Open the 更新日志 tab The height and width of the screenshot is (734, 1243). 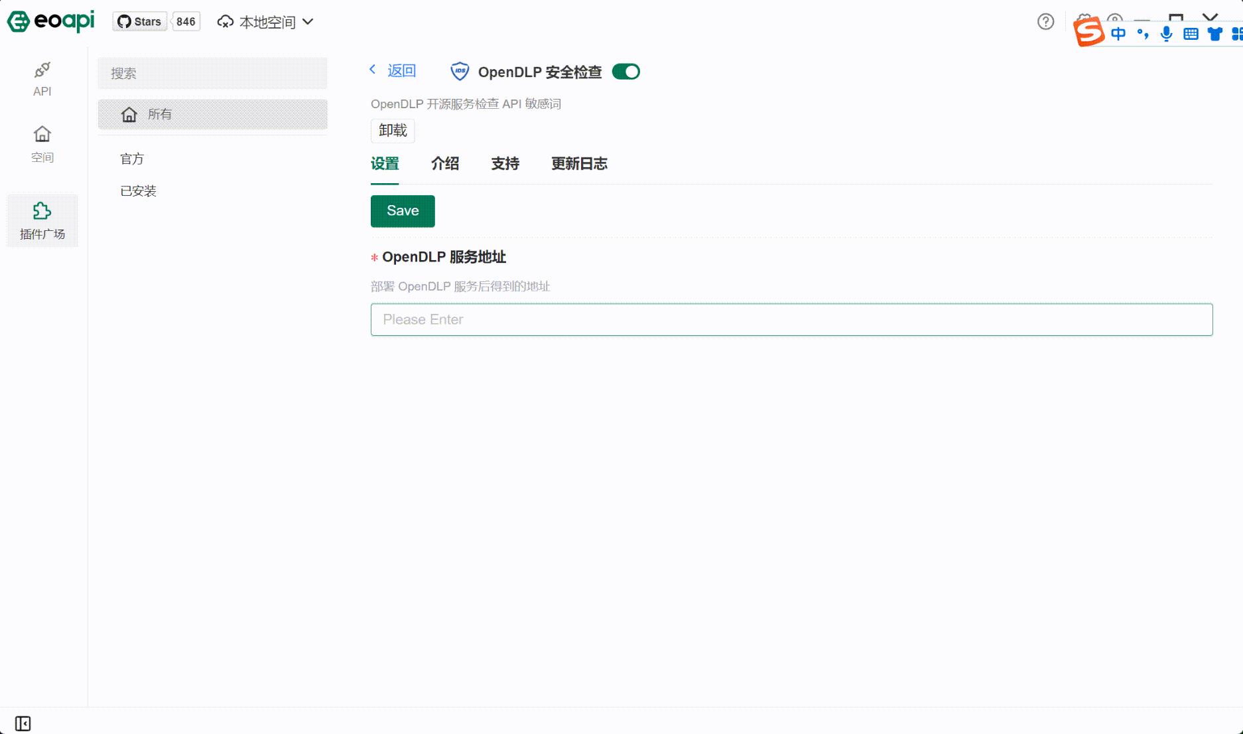coord(579,164)
